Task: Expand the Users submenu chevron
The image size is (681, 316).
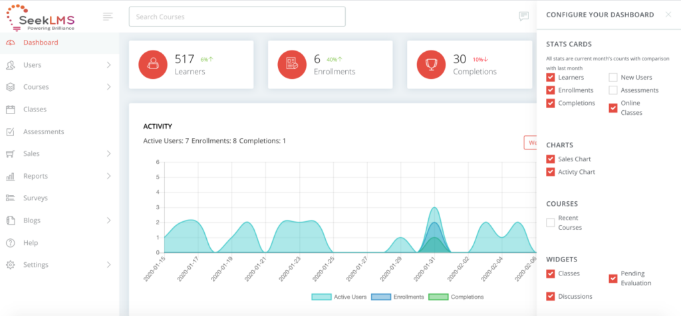Action: click(108, 65)
